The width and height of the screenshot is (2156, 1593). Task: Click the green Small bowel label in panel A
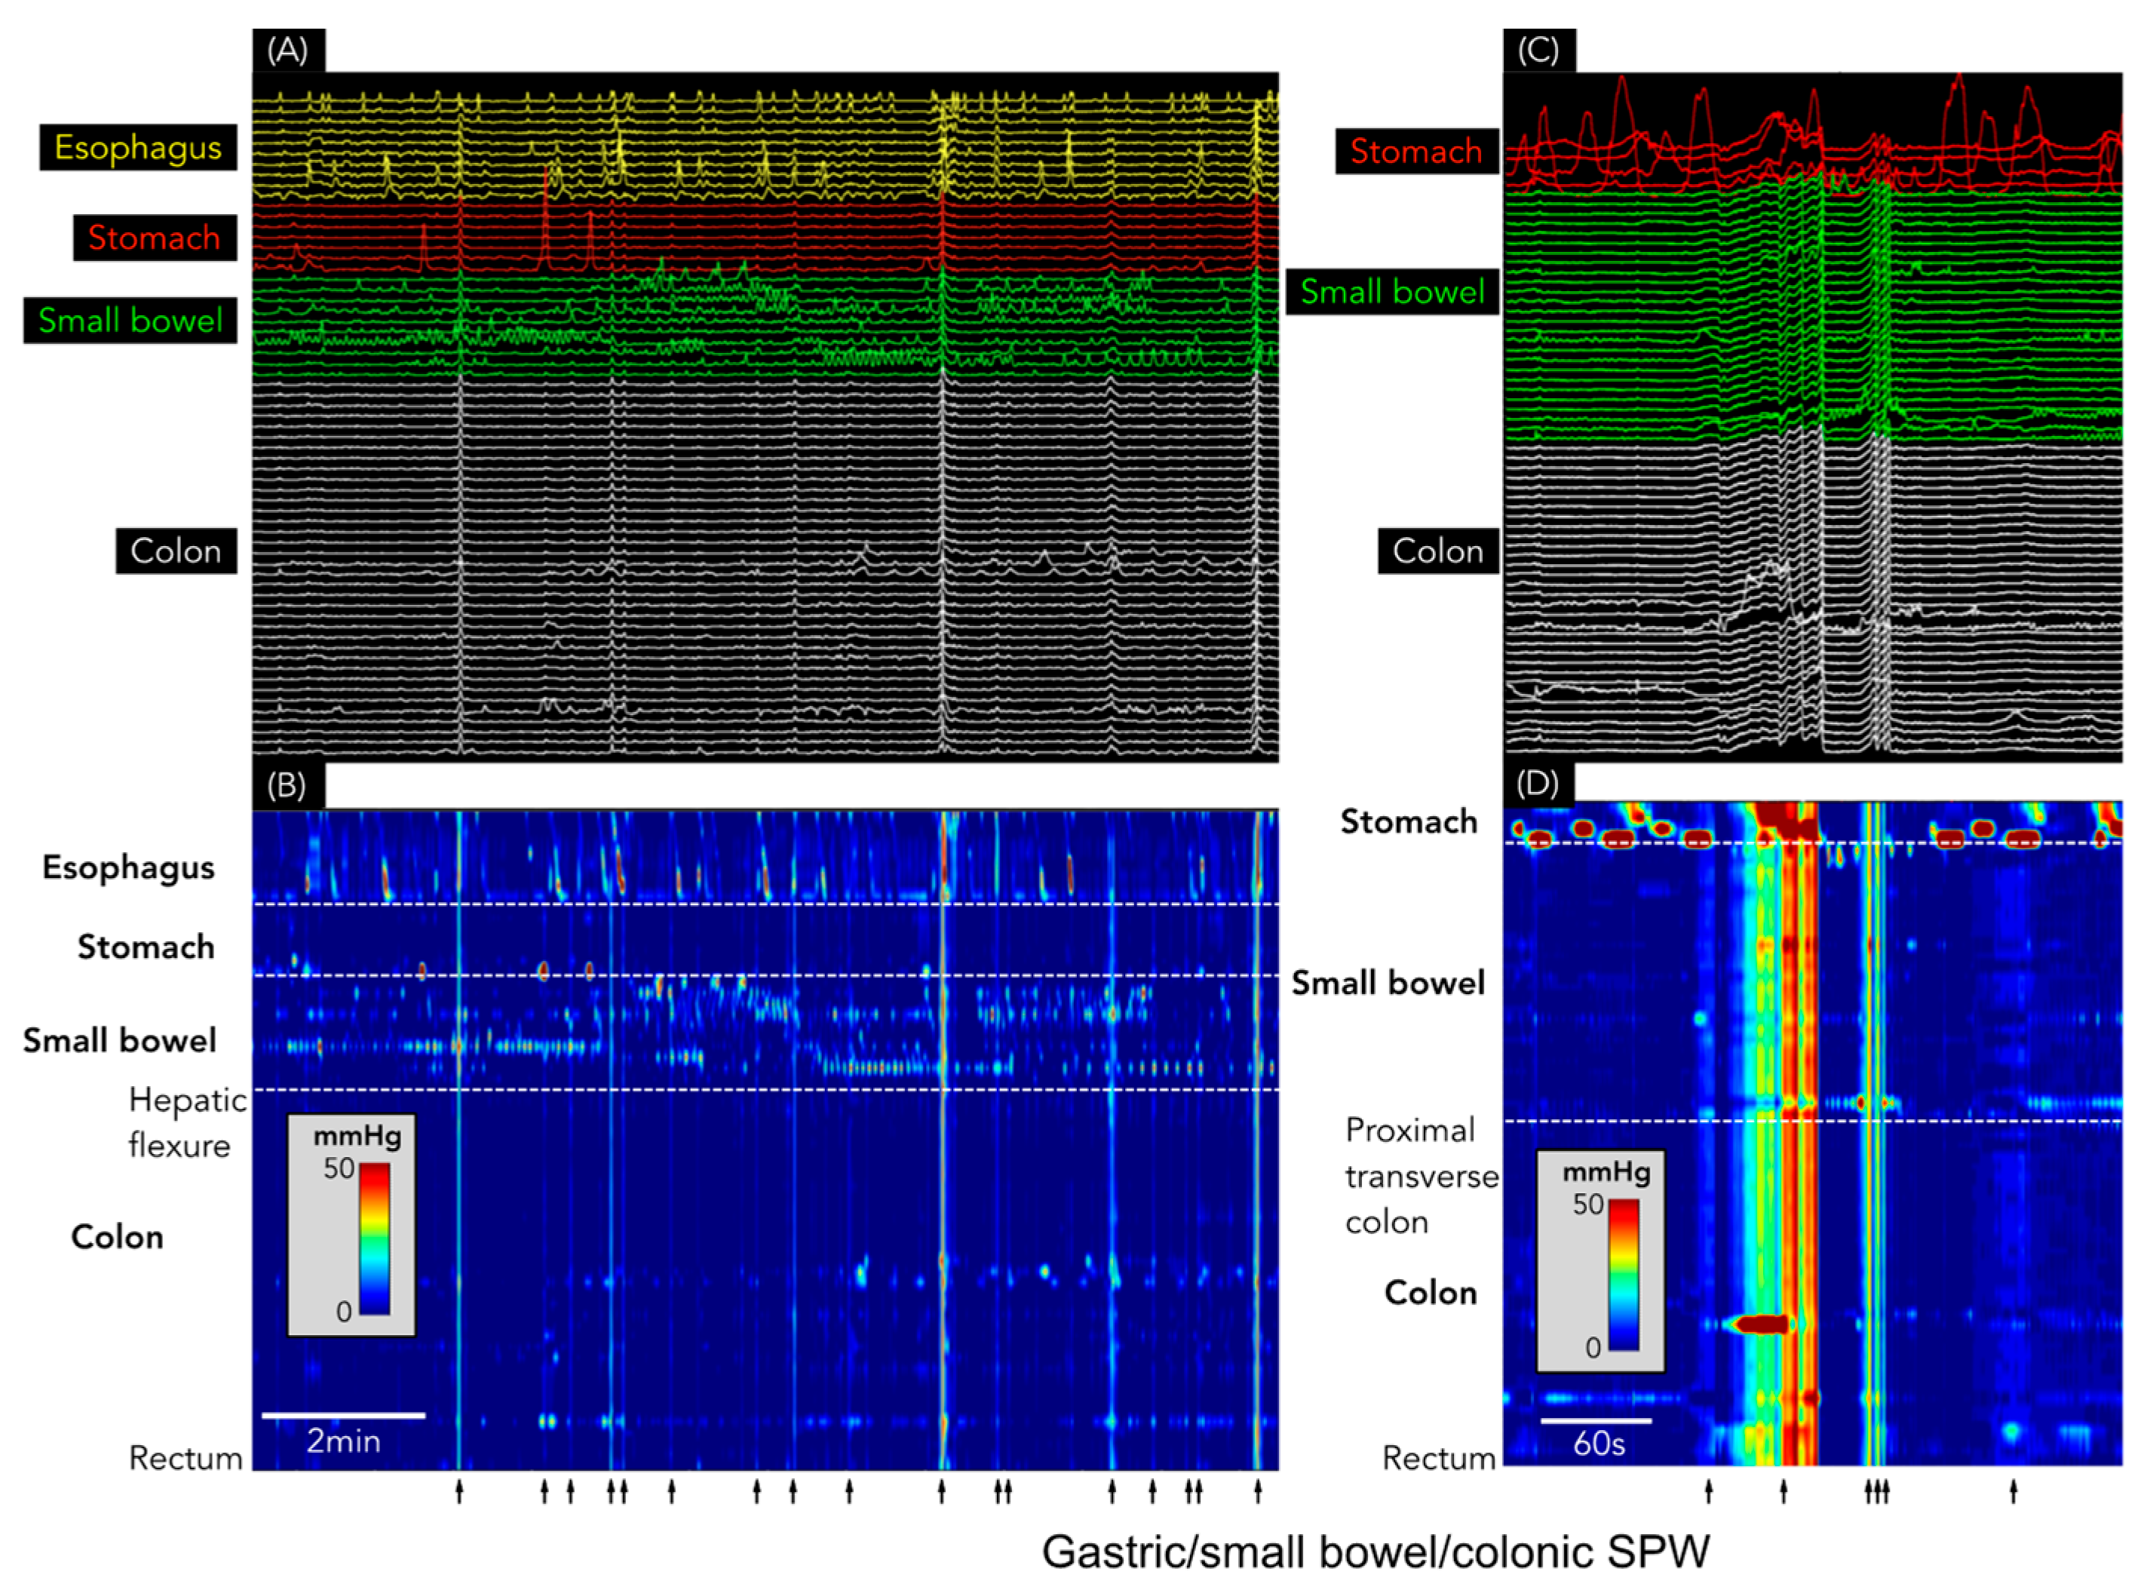pos(130,320)
